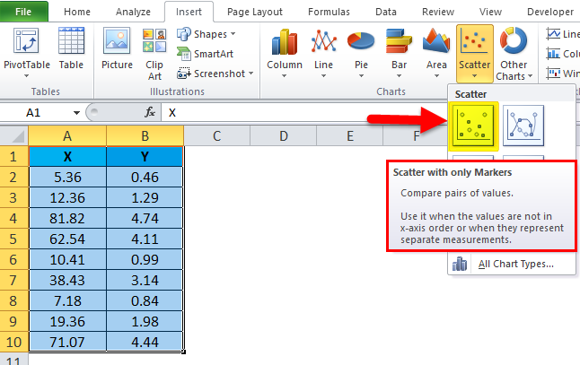Click the insert function fx button
580x365 pixels.
(x=150, y=112)
